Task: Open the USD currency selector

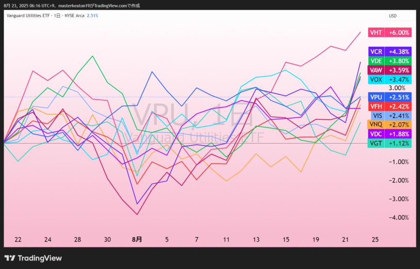Action: point(400,16)
